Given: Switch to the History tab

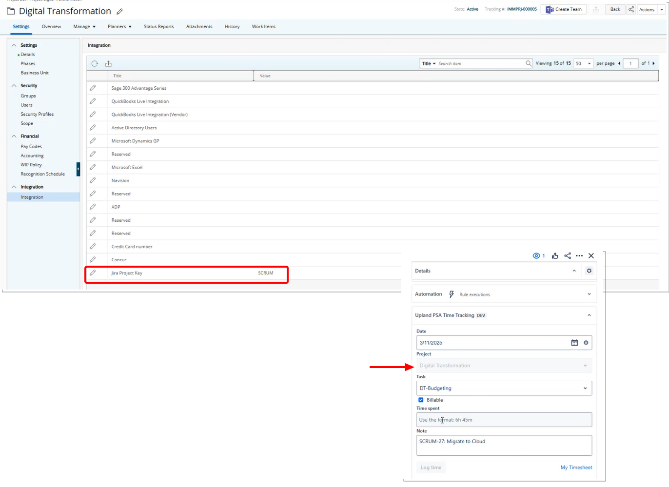Looking at the screenshot, I should tap(232, 26).
